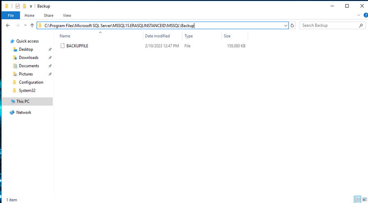368x203 pixels.
Task: Sort files by Date modified column
Action: (157, 36)
